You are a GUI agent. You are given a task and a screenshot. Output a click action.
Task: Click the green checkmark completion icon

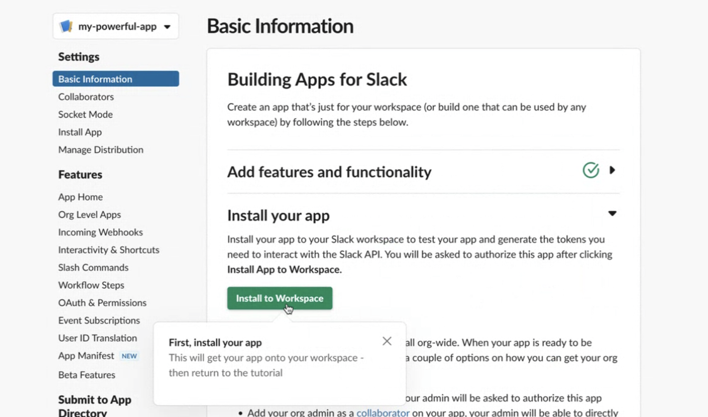click(x=591, y=170)
